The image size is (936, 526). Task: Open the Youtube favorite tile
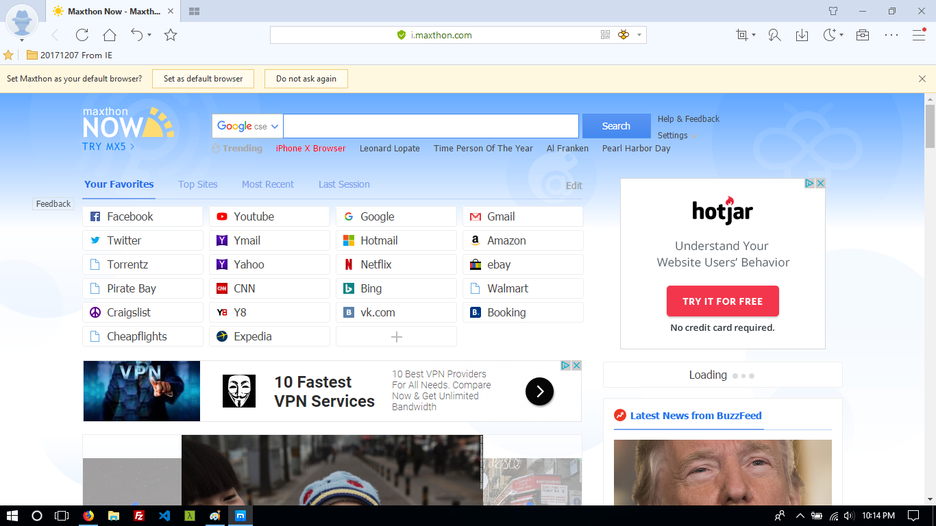click(x=269, y=216)
